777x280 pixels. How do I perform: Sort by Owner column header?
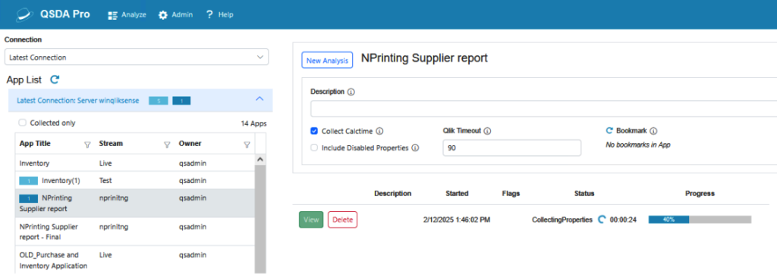pos(190,144)
